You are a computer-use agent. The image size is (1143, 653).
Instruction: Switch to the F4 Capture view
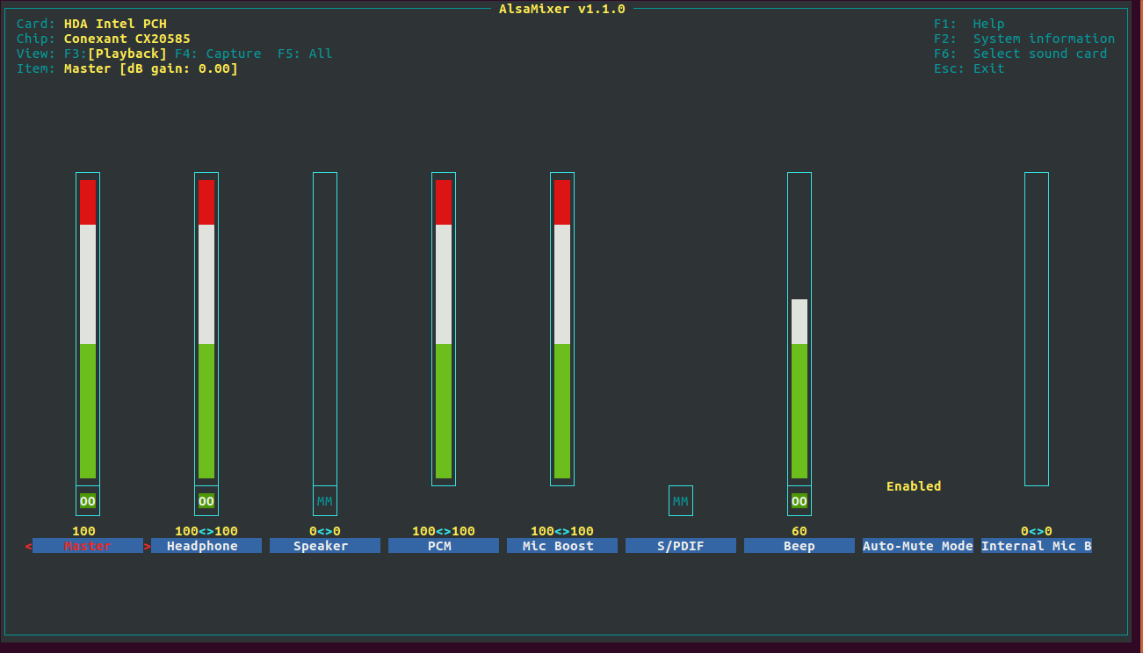click(218, 54)
